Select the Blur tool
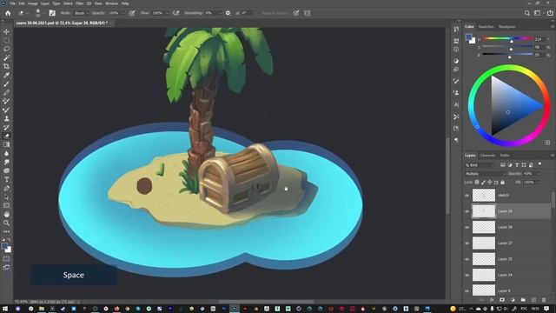The image size is (556, 313). (x=6, y=153)
